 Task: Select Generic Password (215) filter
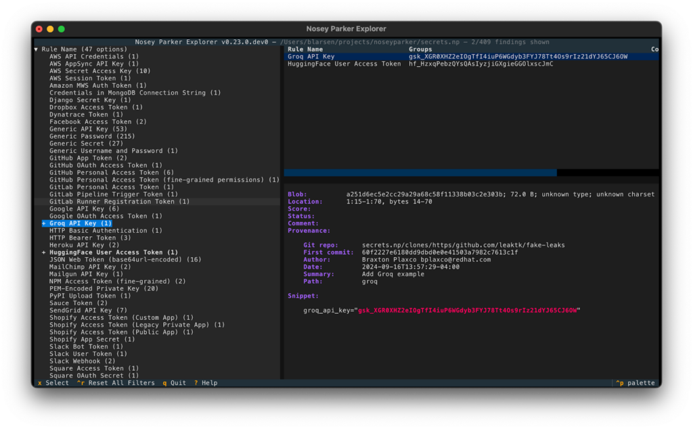(x=92, y=136)
